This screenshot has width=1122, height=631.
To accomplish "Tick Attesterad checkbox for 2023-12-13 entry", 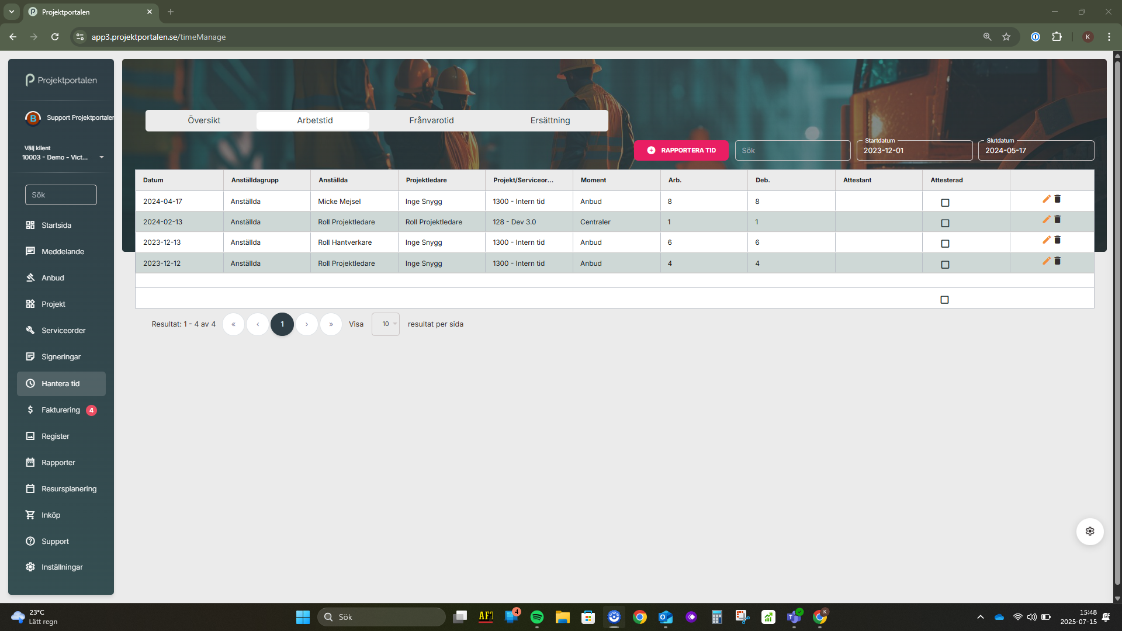I will 945,244.
